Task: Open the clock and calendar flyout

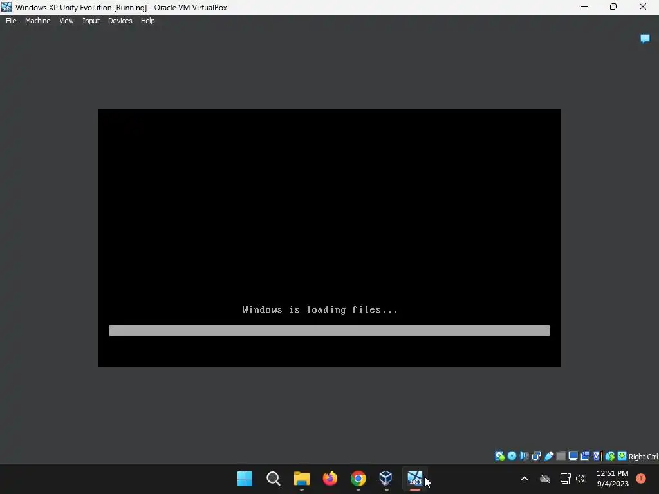Action: [x=613, y=479]
